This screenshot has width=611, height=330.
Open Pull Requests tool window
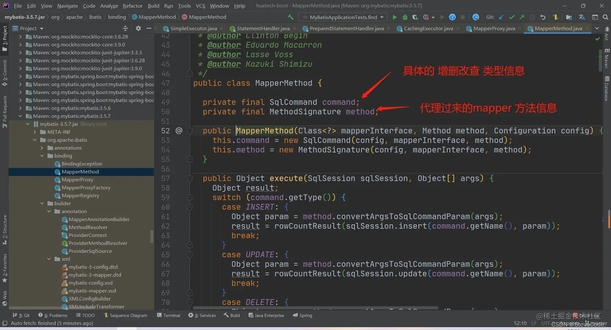click(5, 112)
